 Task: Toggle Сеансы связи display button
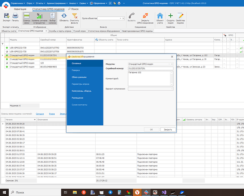point(27,18)
